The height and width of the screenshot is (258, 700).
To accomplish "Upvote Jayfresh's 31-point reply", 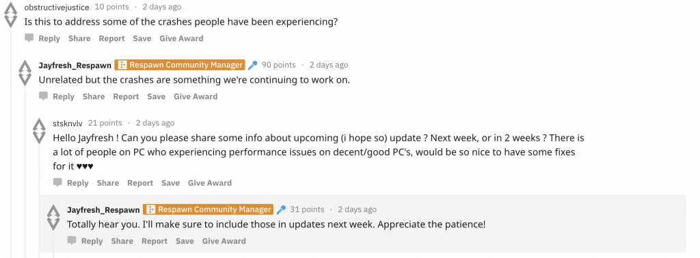I will [53, 211].
